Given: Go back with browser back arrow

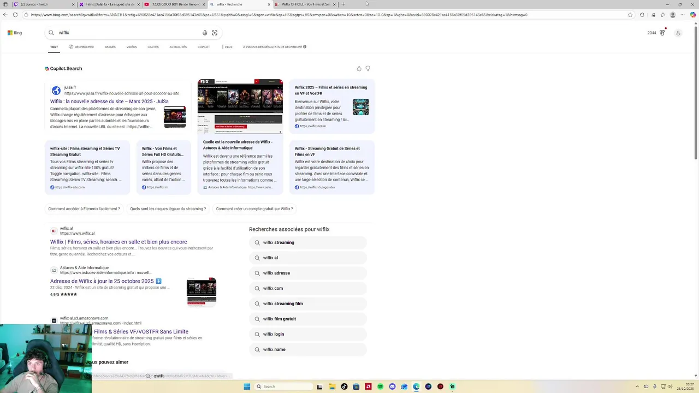Looking at the screenshot, I should (5, 15).
